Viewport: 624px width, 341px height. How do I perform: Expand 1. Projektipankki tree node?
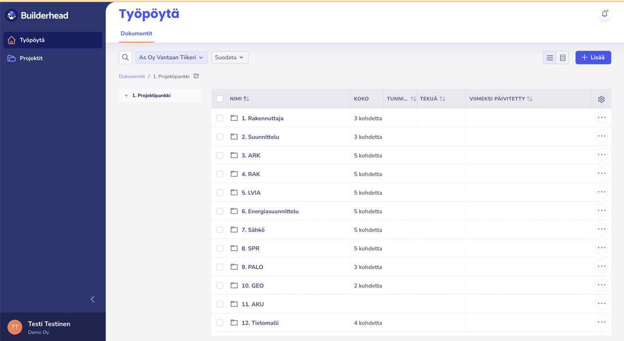click(x=126, y=96)
